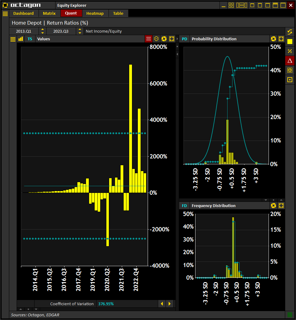296x320 pixels.
Task: Select the four-tile grid window layout icon
Action: 231,5
